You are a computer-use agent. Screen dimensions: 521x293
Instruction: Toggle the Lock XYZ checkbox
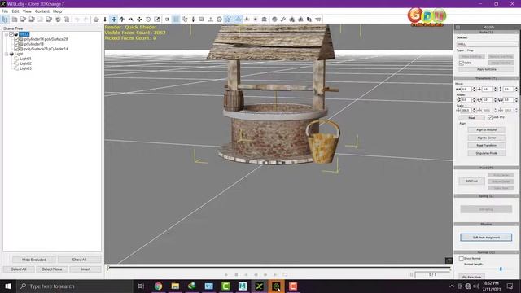point(490,117)
